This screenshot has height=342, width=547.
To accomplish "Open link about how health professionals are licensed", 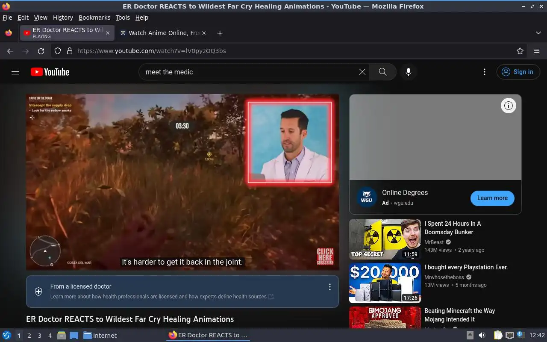I will tap(162, 296).
